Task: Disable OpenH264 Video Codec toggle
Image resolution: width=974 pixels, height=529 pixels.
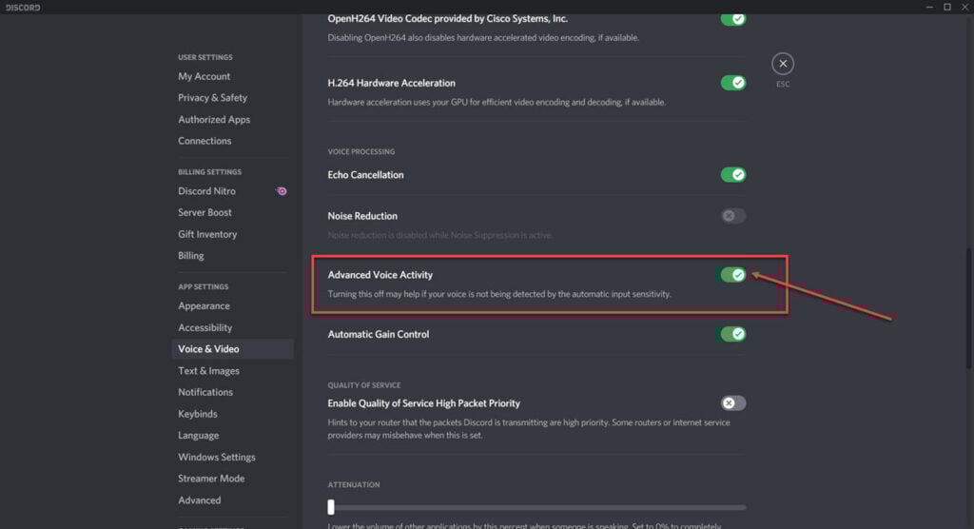Action: pos(733,19)
